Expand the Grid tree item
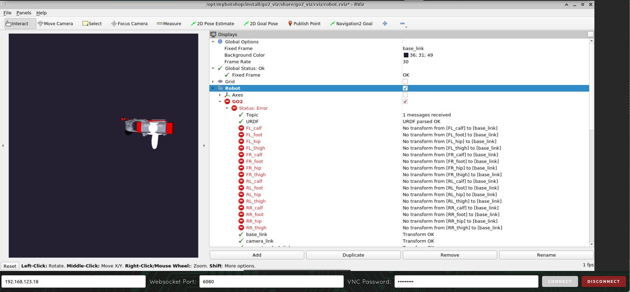This screenshot has width=630, height=292. 213,82
